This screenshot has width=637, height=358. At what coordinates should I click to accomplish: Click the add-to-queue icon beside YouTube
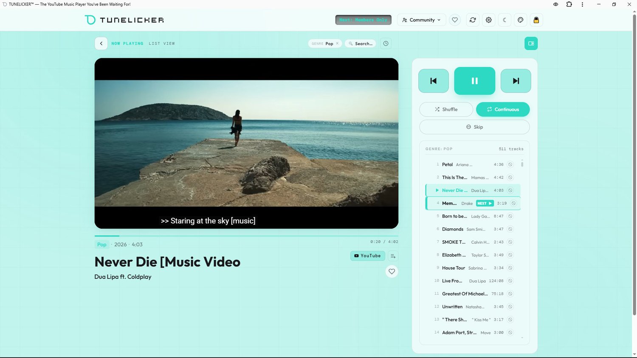[393, 256]
